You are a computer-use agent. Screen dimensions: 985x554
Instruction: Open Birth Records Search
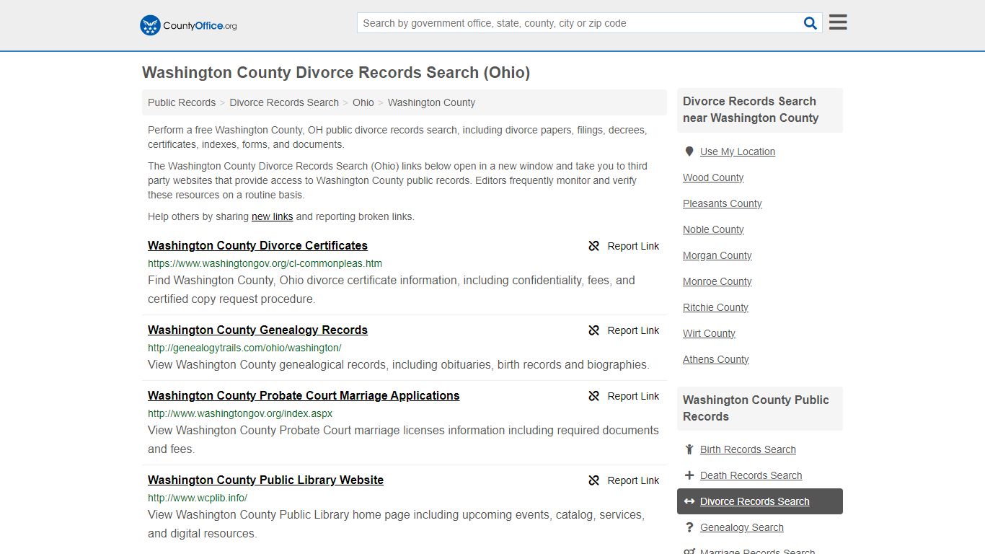pos(748,449)
